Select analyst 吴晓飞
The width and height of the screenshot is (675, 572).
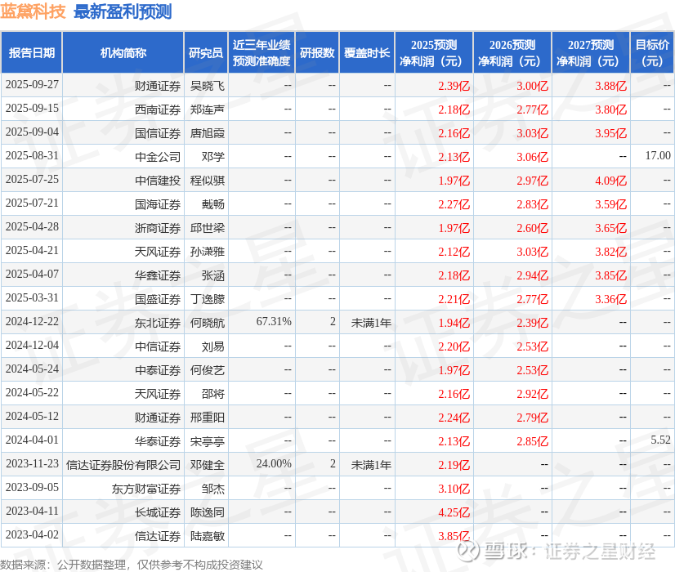[x=208, y=86]
